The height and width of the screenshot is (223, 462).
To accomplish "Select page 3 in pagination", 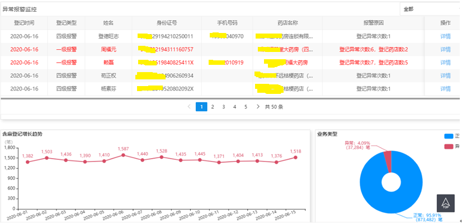I will click(x=224, y=107).
